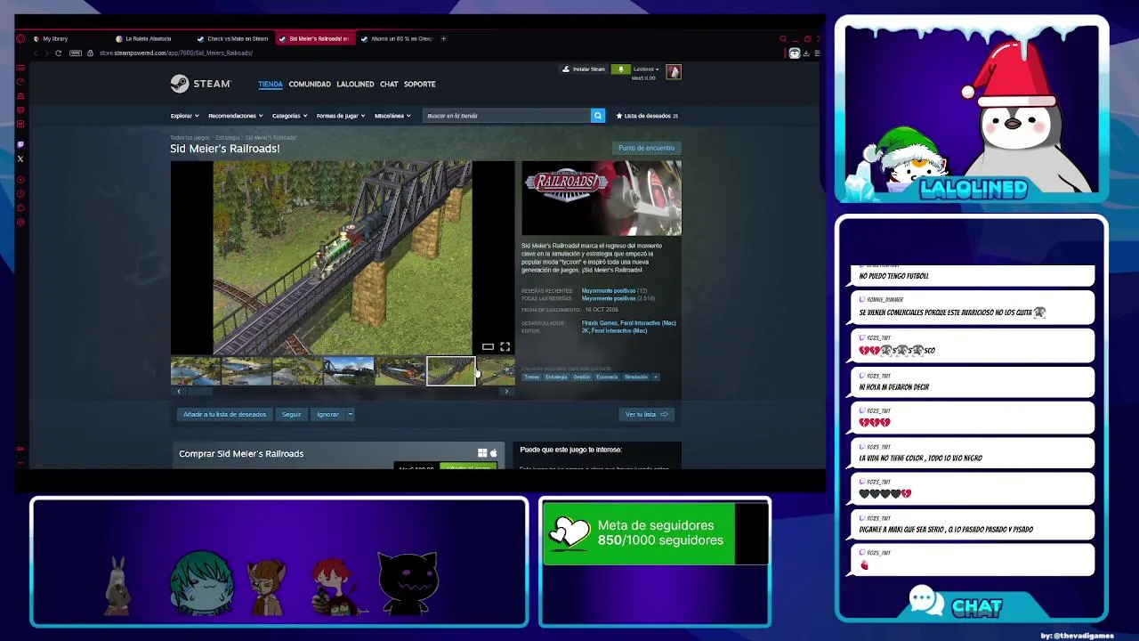Click the green notification bell icon
Image resolution: width=1139 pixels, height=641 pixels.
[621, 69]
